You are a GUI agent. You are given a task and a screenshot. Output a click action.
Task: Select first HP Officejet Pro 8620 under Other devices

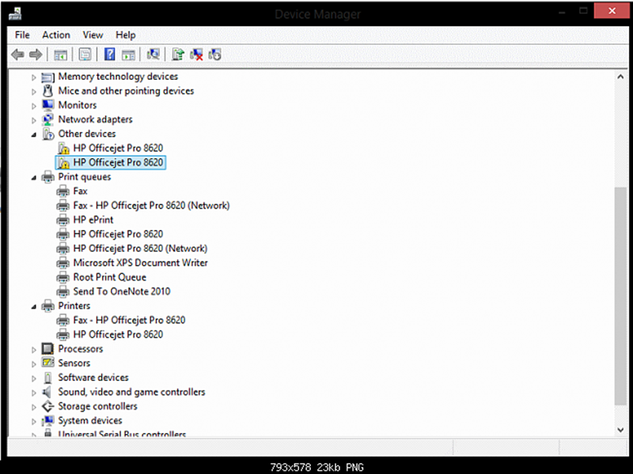tap(118, 149)
